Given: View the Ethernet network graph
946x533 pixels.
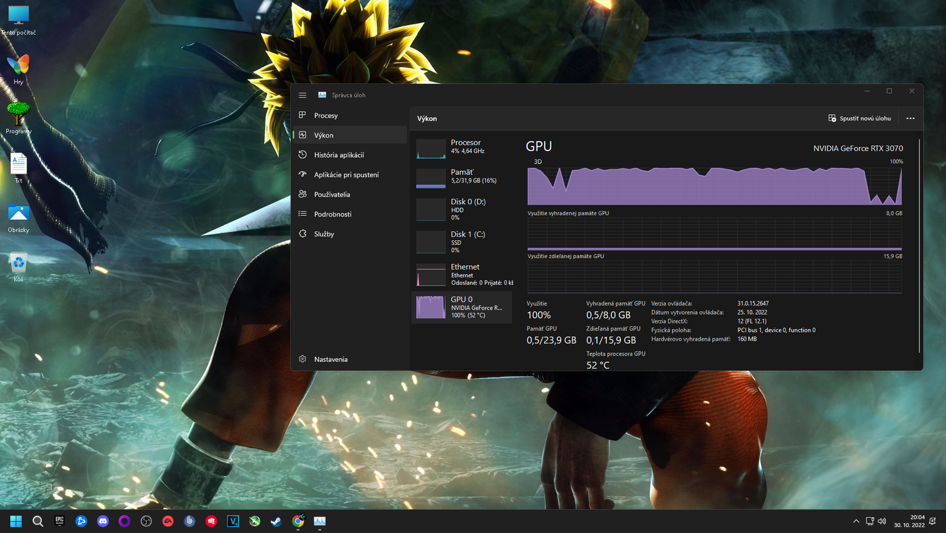Looking at the screenshot, I should (462, 275).
